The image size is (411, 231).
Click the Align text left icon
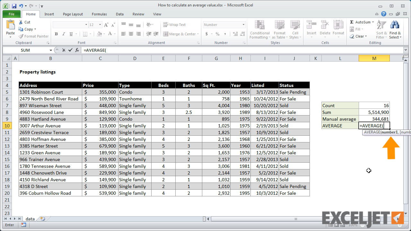tap(124, 34)
